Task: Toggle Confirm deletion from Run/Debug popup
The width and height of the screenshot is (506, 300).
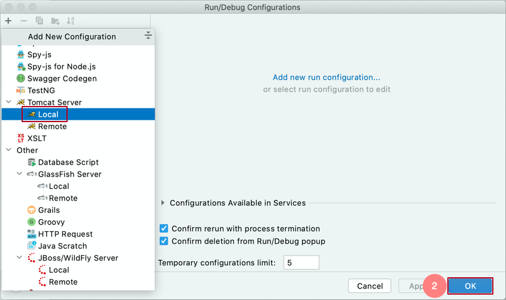Action: point(164,241)
